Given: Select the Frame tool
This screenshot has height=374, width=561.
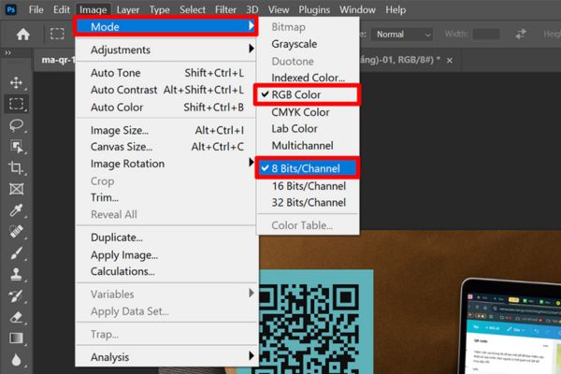Looking at the screenshot, I should coord(16,189).
